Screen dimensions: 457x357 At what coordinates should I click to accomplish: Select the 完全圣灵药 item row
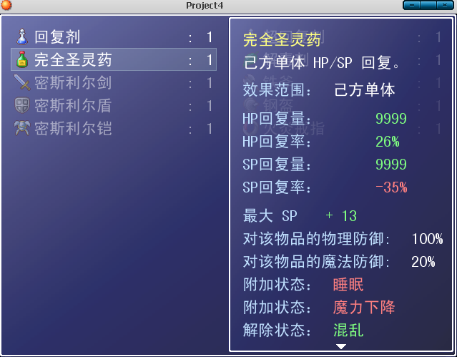tap(114, 59)
